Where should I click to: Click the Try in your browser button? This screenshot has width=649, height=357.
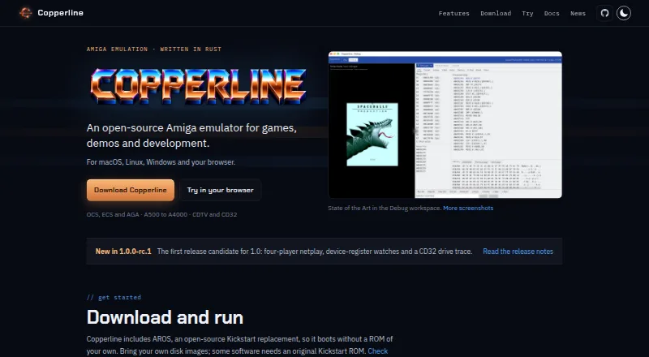(x=220, y=190)
